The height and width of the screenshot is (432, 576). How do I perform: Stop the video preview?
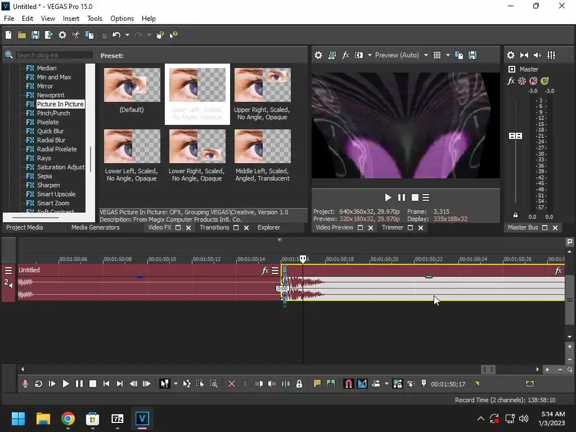[415, 197]
